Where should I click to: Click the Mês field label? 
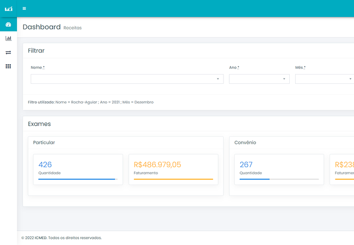point(300,68)
